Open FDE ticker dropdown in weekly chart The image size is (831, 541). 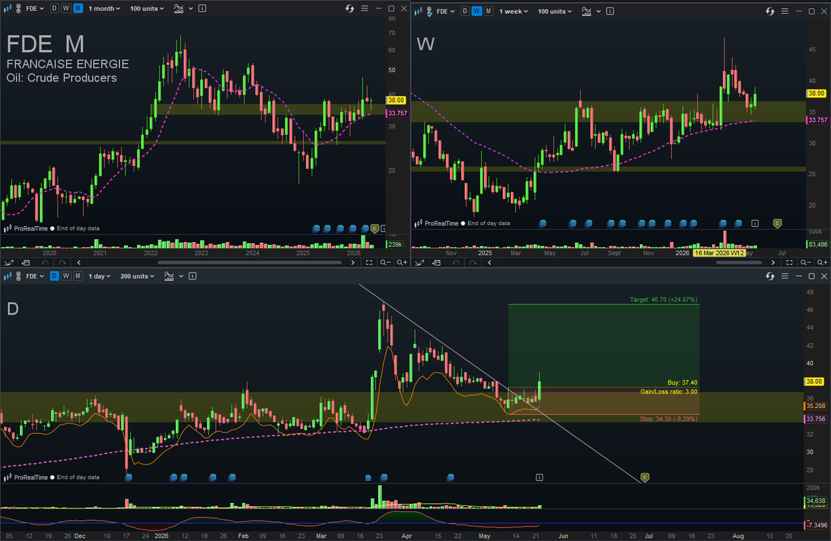point(447,11)
